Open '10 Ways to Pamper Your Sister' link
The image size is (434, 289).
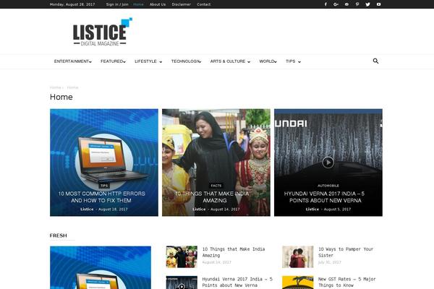click(x=346, y=252)
